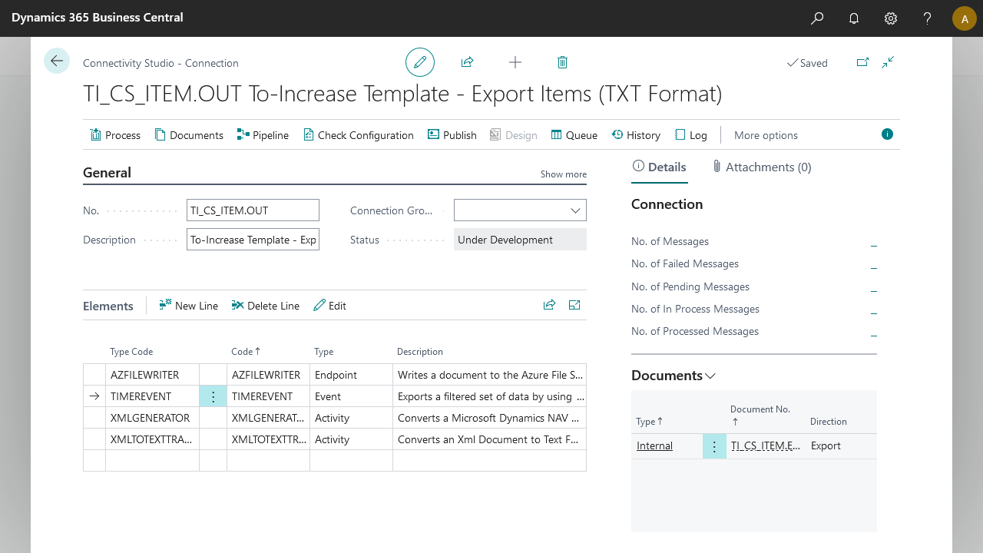Click No. of Messages value
This screenshot has width=983, height=553.
[x=874, y=242]
